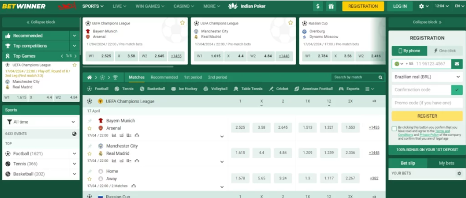Select the Ice Hockey sport filter

tap(184, 89)
